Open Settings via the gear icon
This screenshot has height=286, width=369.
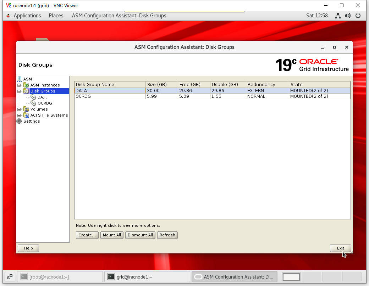pyautogui.click(x=19, y=121)
